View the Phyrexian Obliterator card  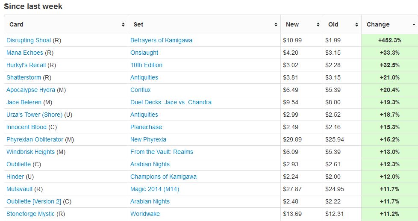(x=35, y=139)
